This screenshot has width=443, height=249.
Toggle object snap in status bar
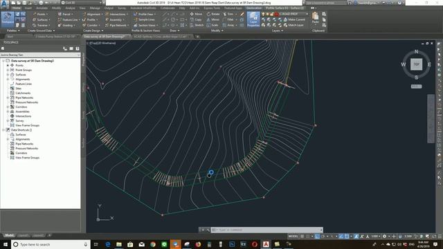347,237
